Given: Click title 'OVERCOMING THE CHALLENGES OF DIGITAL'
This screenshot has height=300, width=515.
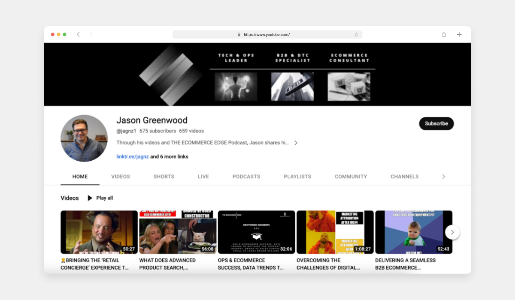Looking at the screenshot, I should (x=328, y=264).
